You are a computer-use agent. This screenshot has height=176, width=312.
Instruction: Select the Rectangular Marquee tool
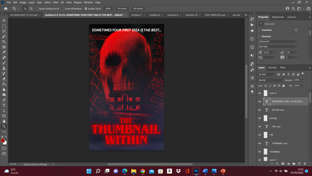[x=4, y=26]
